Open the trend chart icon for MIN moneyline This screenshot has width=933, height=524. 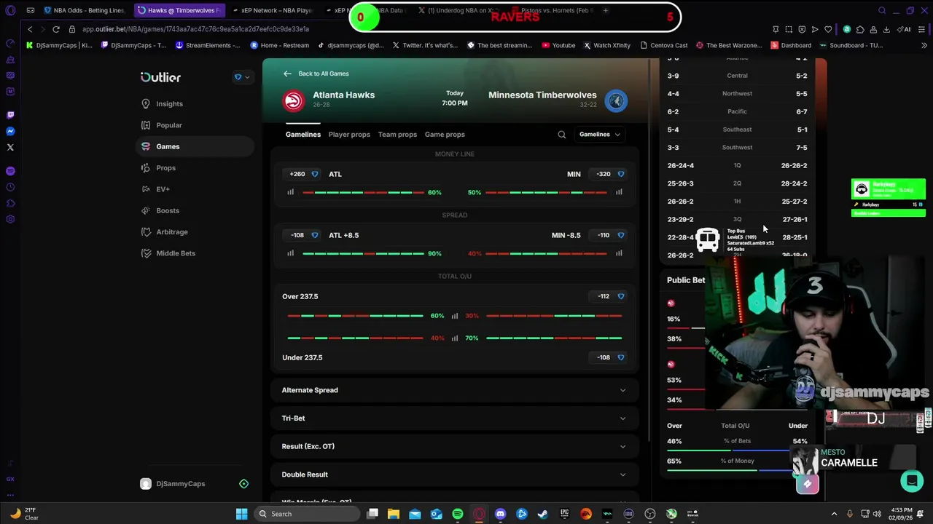[x=619, y=192]
